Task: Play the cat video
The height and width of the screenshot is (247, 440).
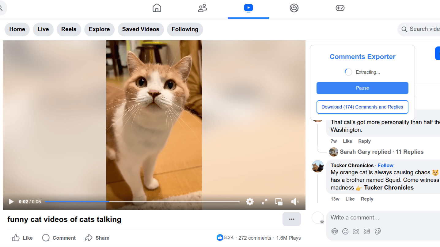Action: click(x=11, y=202)
